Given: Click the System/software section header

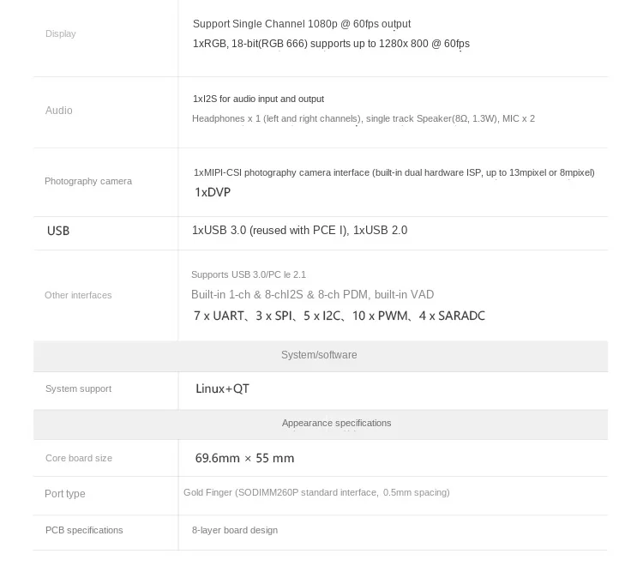Looking at the screenshot, I should pyautogui.click(x=319, y=355).
